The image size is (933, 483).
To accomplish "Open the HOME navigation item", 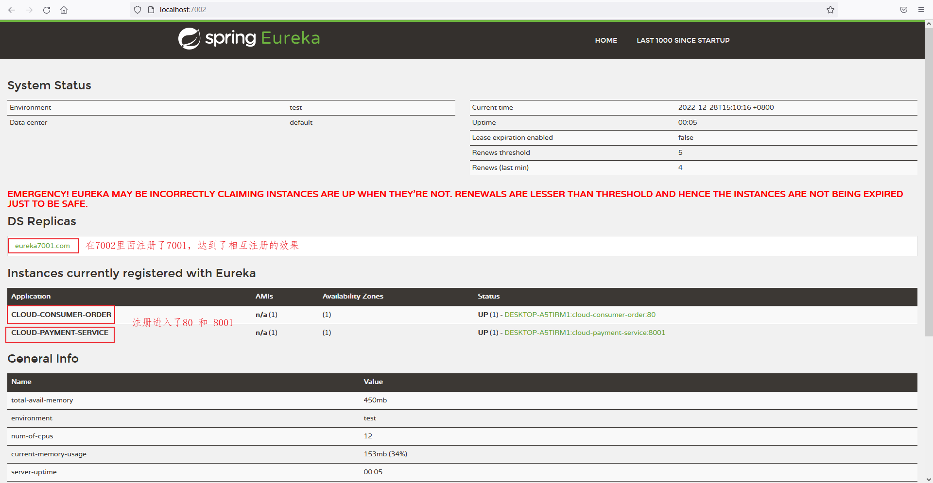I will click(606, 40).
